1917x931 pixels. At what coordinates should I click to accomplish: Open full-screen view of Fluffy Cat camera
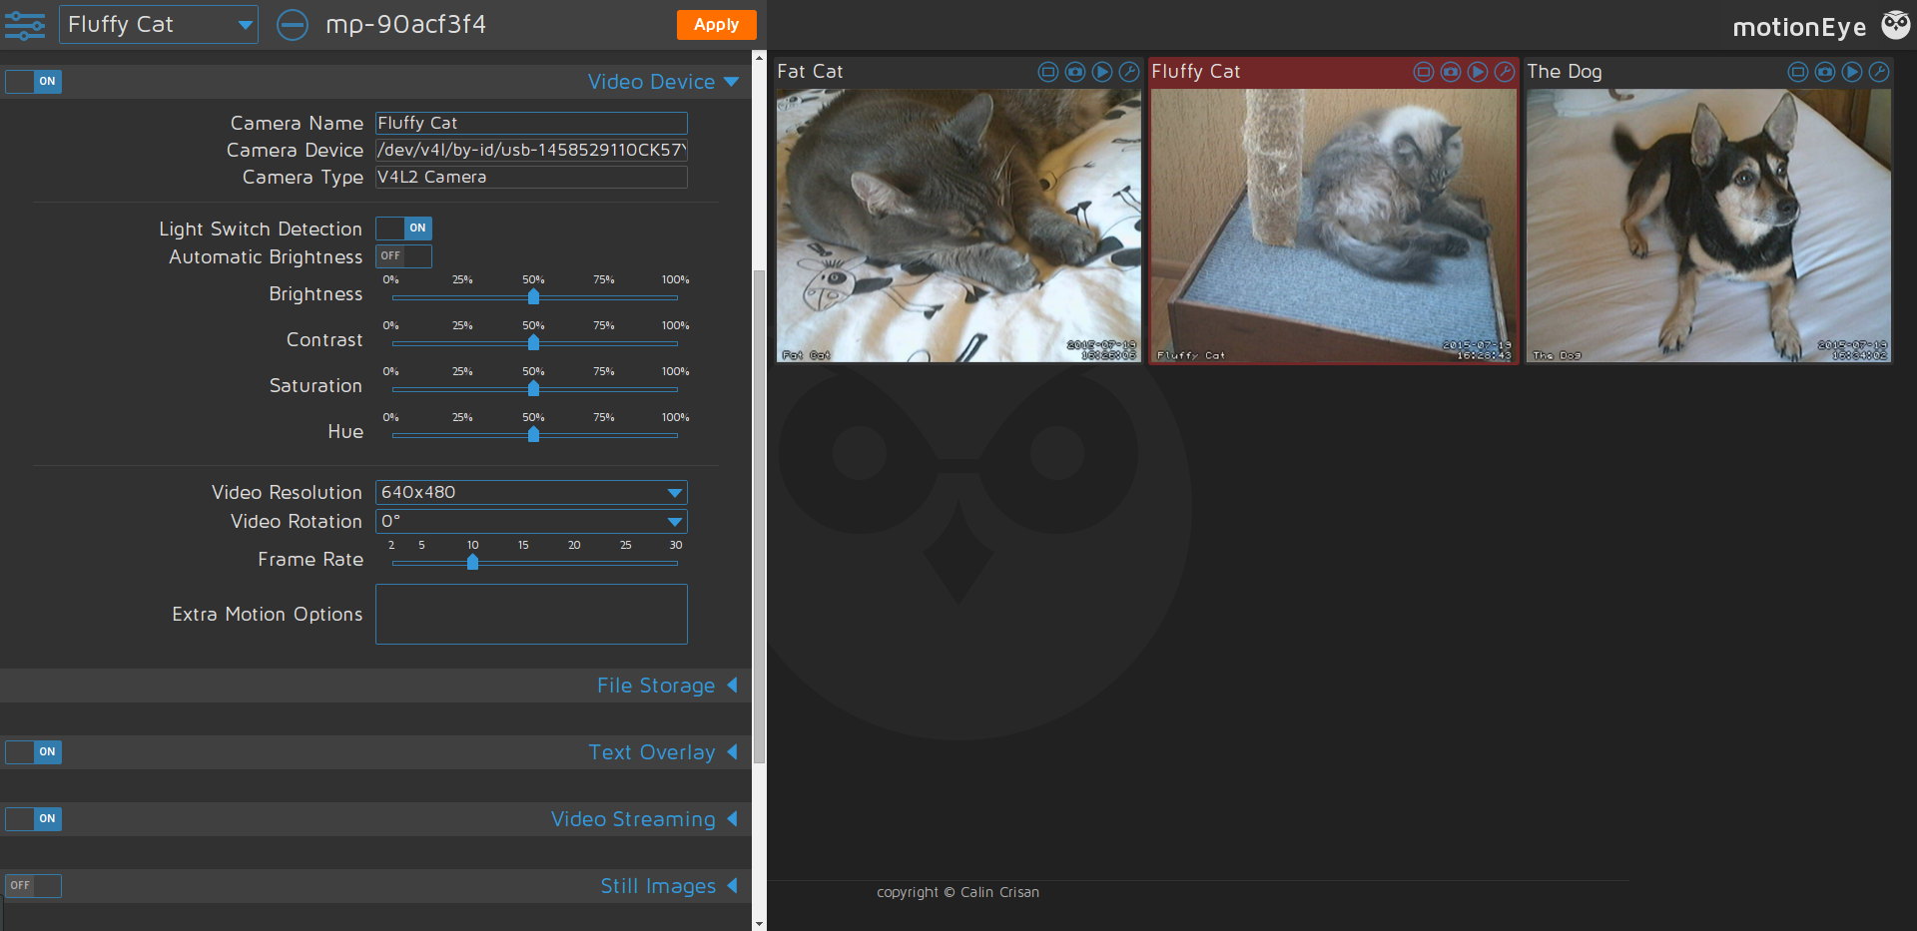pyautogui.click(x=1424, y=71)
